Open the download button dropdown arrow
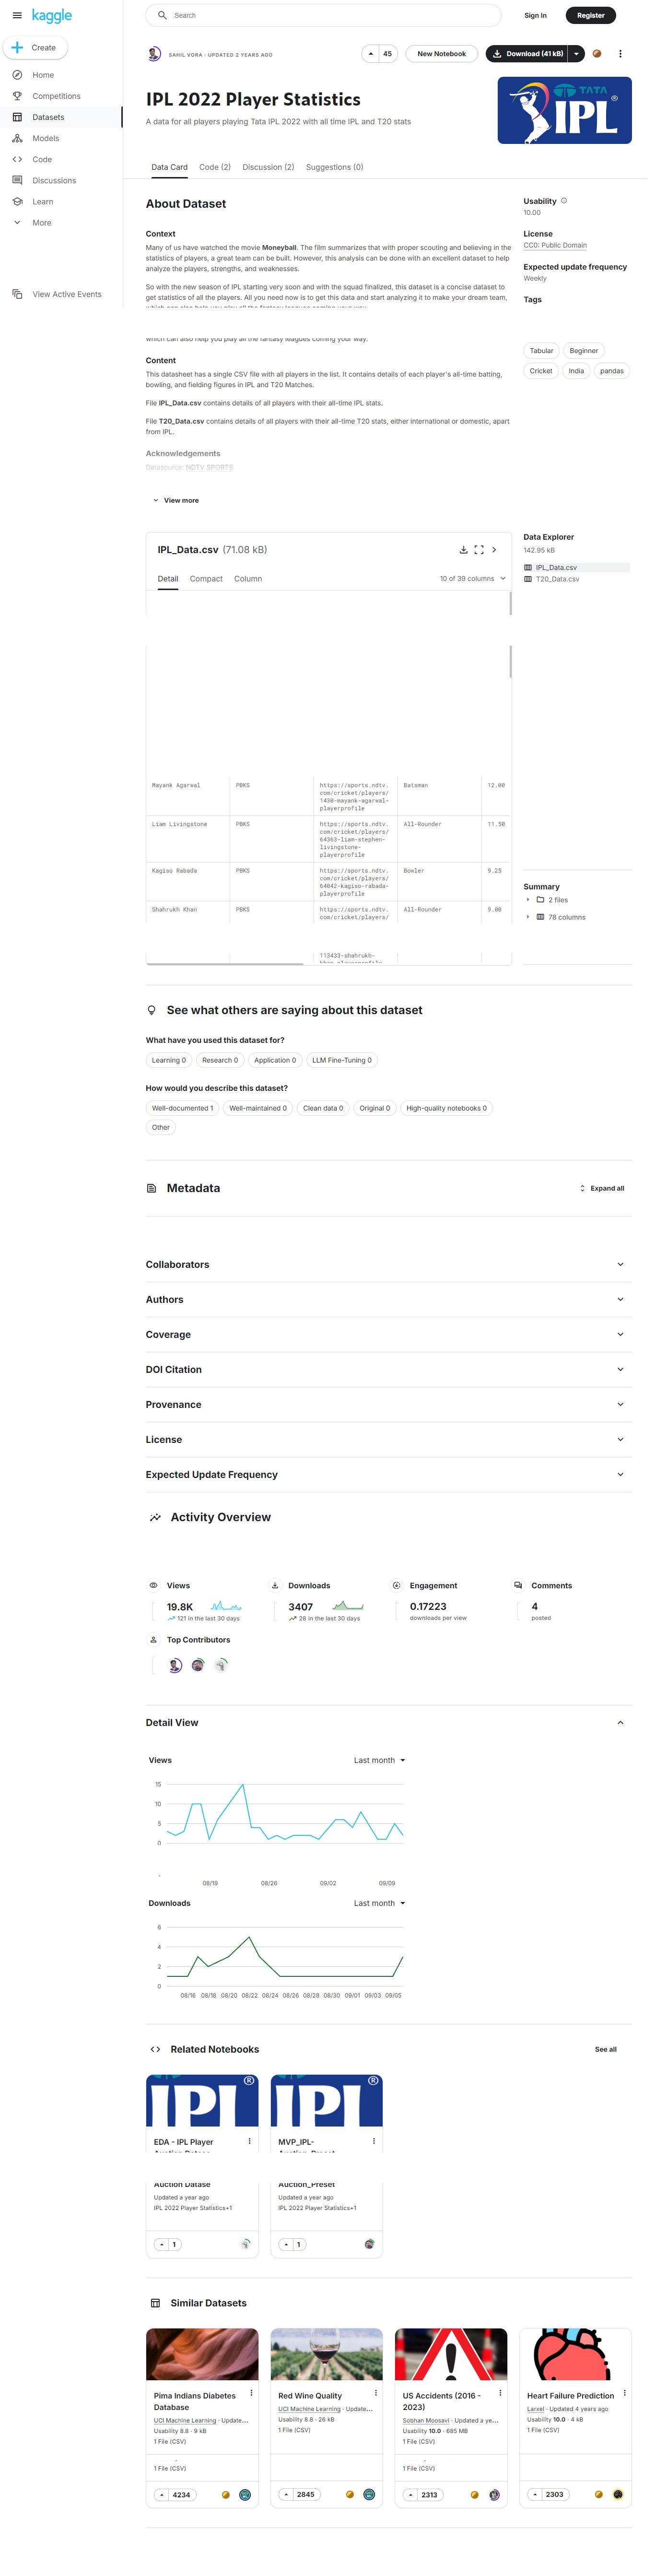The height and width of the screenshot is (2576, 655). click(x=577, y=54)
